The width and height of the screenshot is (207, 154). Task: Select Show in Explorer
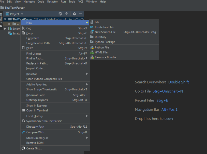click(55, 106)
